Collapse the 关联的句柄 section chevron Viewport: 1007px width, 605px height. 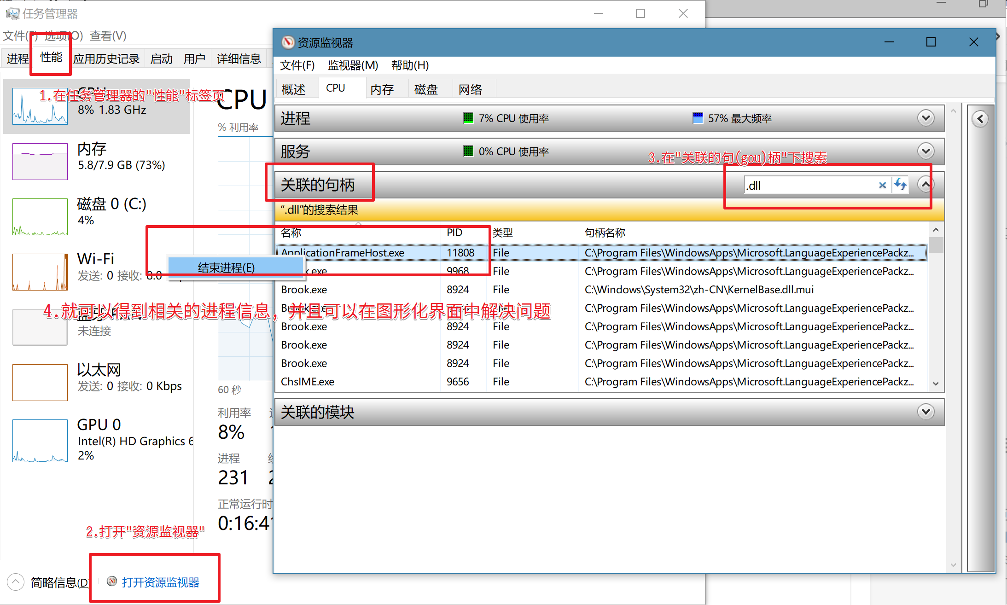click(926, 184)
